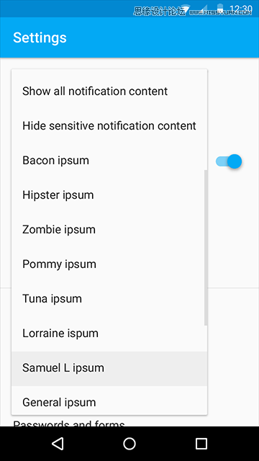Tap the Android home circle icon
The height and width of the screenshot is (461, 259).
pyautogui.click(x=129, y=444)
